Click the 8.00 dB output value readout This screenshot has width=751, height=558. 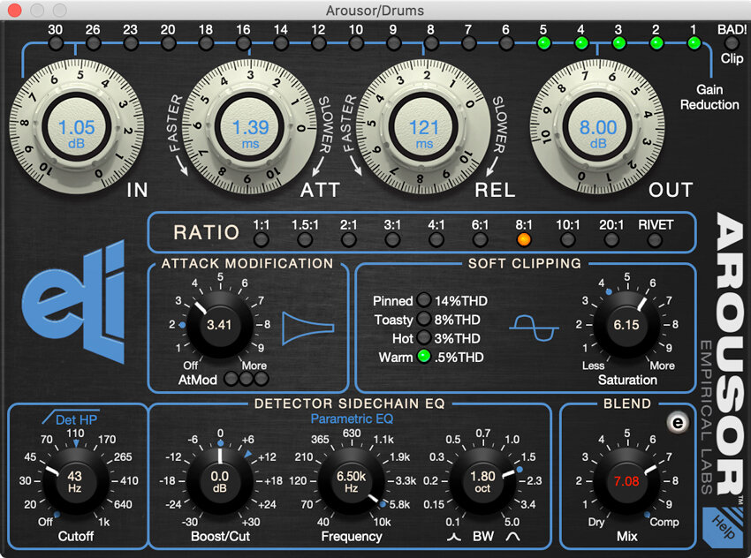(598, 133)
